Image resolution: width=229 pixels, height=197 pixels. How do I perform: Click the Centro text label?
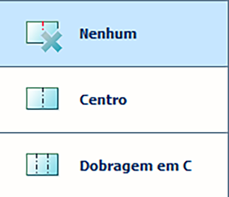[x=103, y=100]
